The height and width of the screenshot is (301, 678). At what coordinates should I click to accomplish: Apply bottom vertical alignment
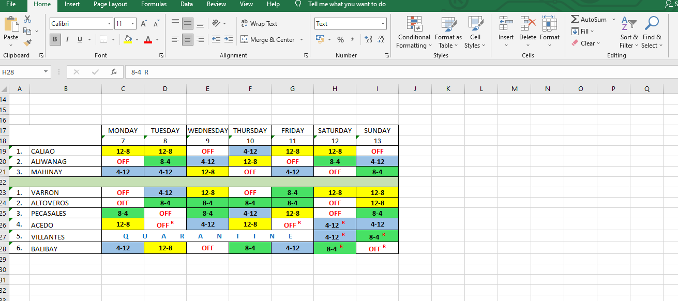pyautogui.click(x=200, y=23)
